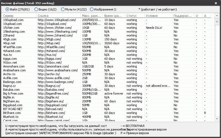The height and width of the screenshot is (138, 221).
Task: Click the http://45gb.com/ link cell
Action: 49,39
